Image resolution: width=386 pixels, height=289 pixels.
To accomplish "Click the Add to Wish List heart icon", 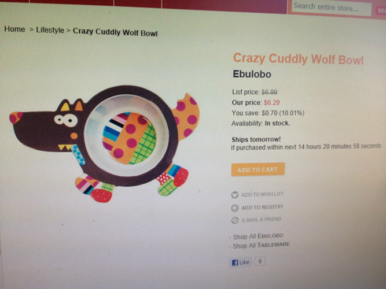I will pyautogui.click(x=234, y=195).
